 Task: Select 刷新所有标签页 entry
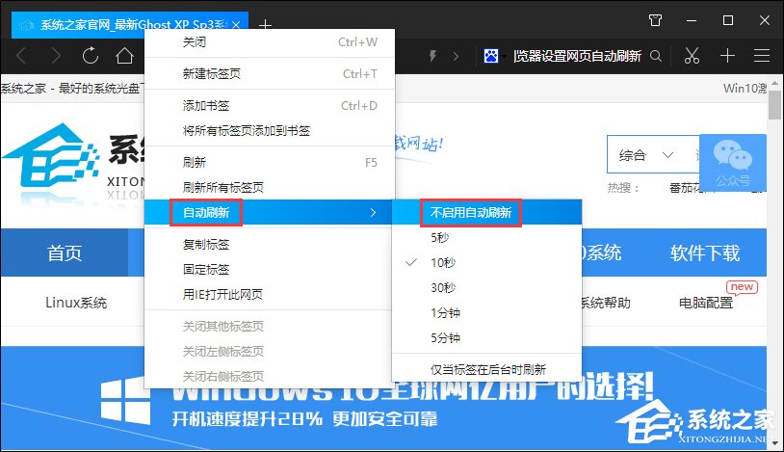(270, 187)
